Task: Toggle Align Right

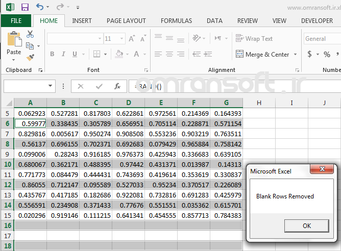Action: tap(181, 54)
